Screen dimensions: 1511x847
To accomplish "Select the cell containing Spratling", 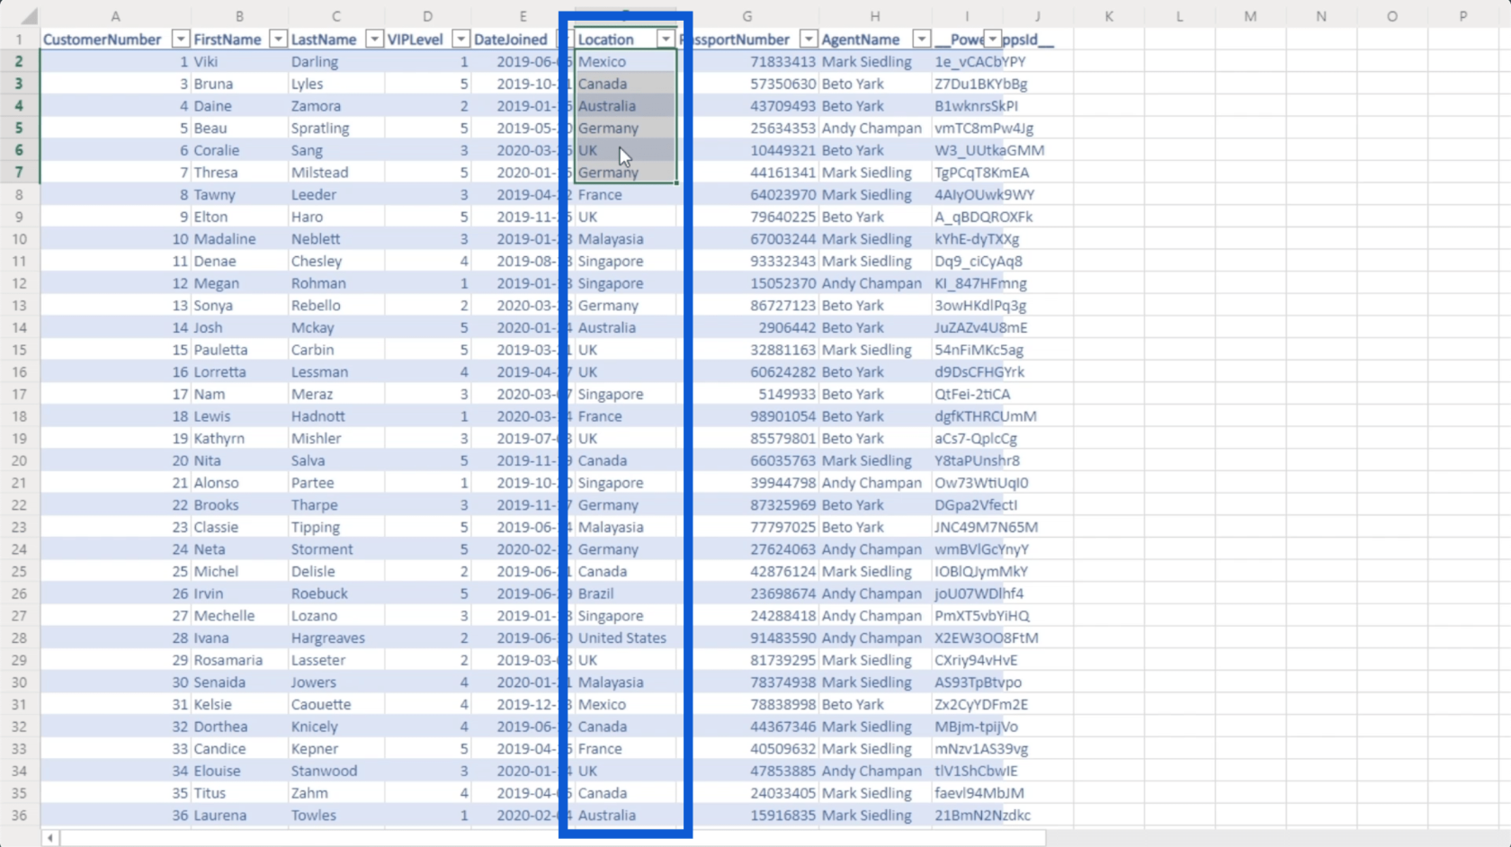I will pyautogui.click(x=335, y=128).
